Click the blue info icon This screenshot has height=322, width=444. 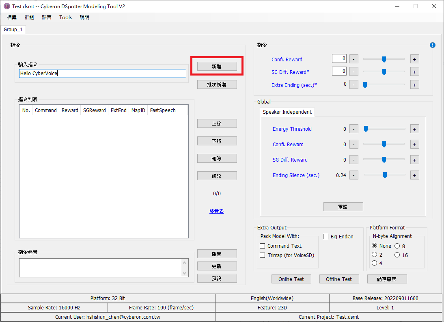coord(432,45)
